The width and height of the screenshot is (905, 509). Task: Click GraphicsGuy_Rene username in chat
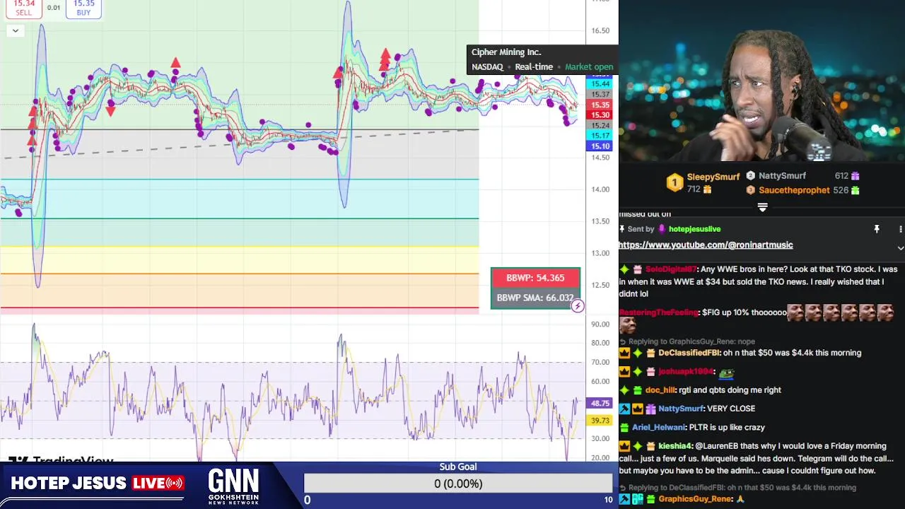tap(695, 499)
